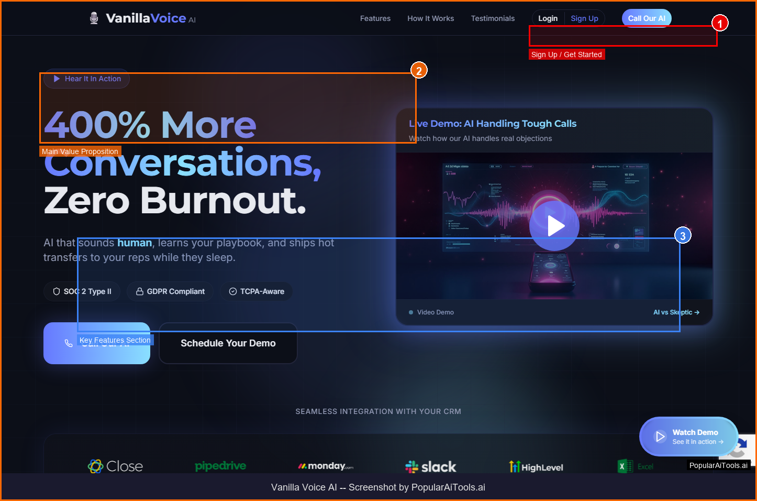Click the Pipedrive integration logo
Screen dimensions: 757x501
(x=220, y=466)
